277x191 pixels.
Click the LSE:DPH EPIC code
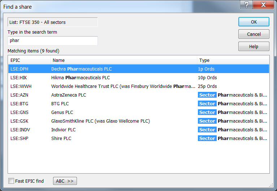coord(19,69)
